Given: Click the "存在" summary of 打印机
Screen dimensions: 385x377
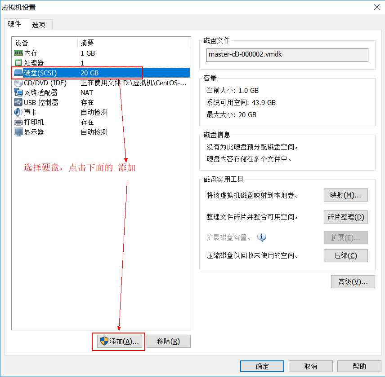Looking at the screenshot, I should (87, 122).
